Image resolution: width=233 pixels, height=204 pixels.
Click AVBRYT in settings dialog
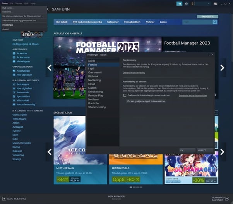205,150
